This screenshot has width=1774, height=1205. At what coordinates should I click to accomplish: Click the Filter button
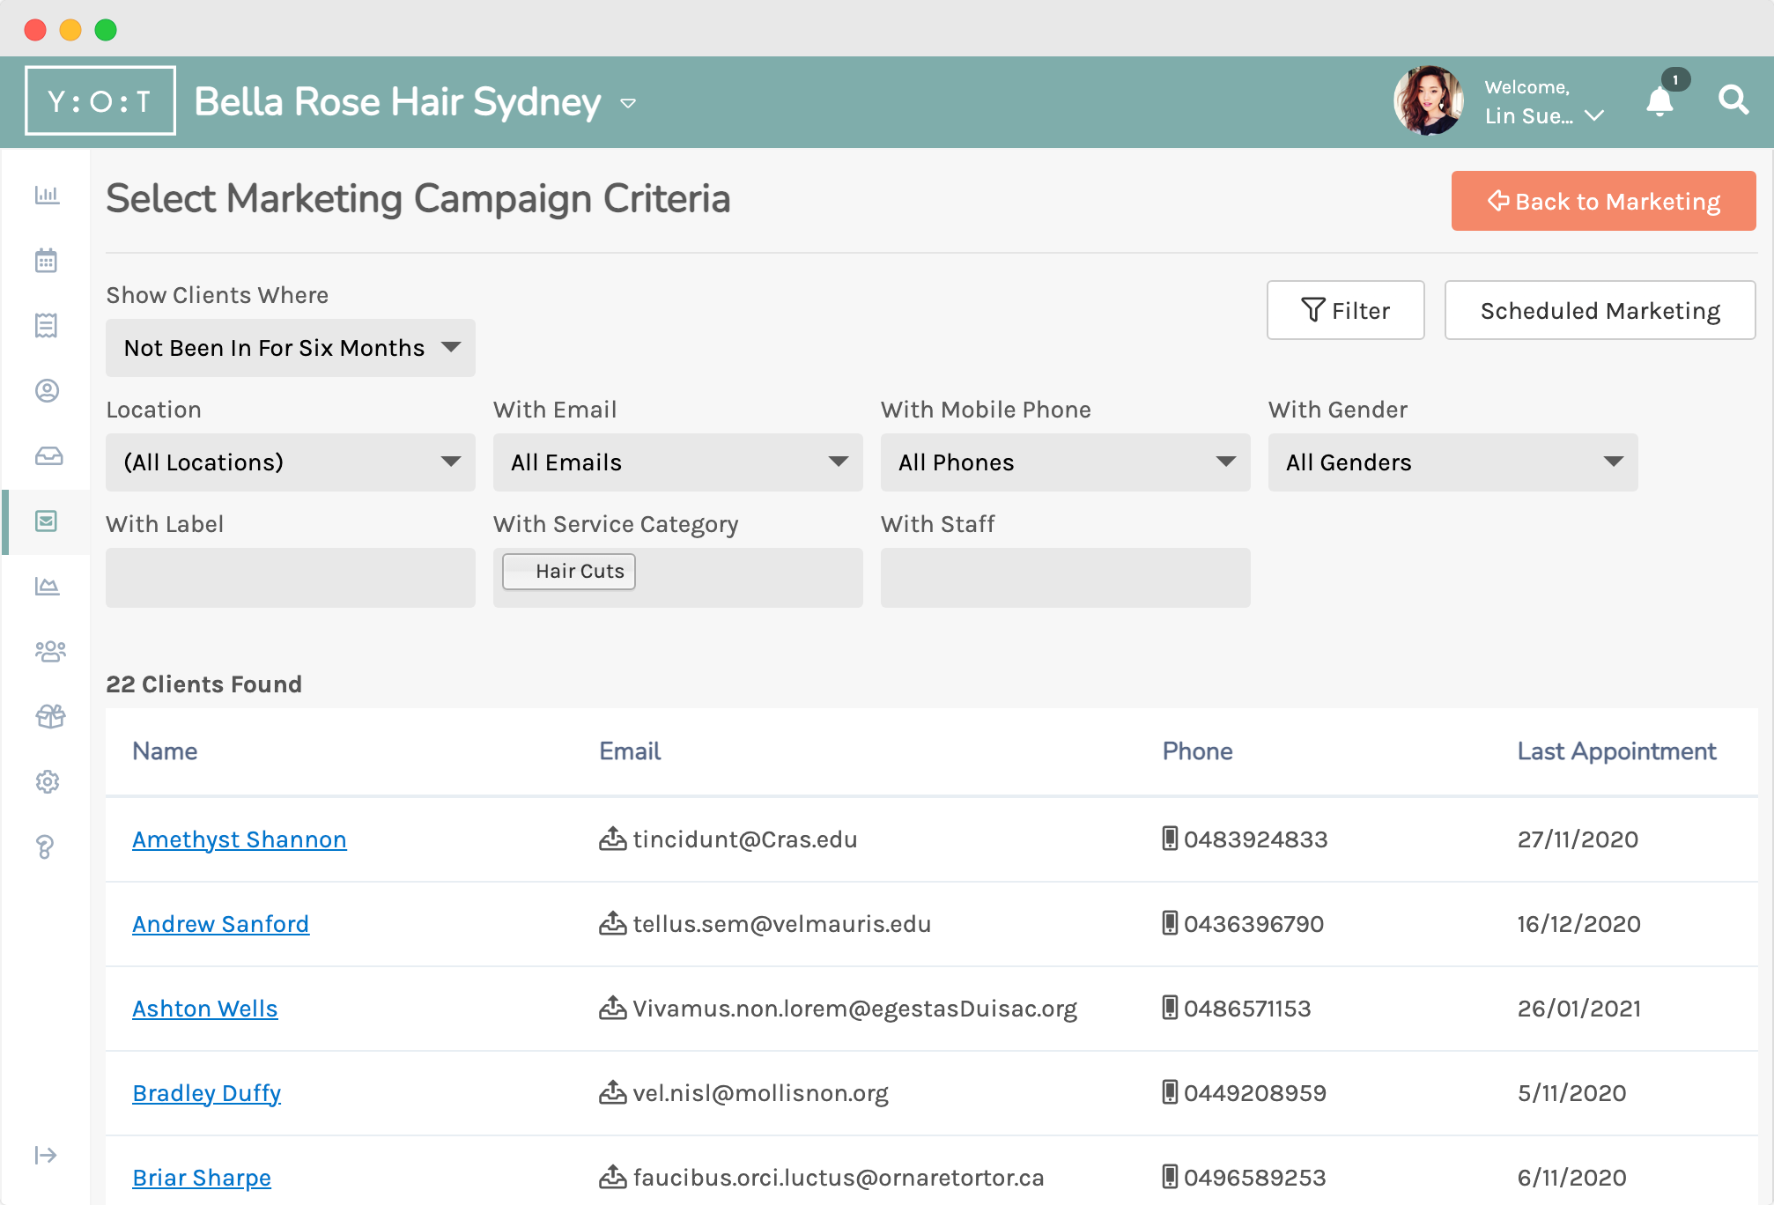(1345, 310)
